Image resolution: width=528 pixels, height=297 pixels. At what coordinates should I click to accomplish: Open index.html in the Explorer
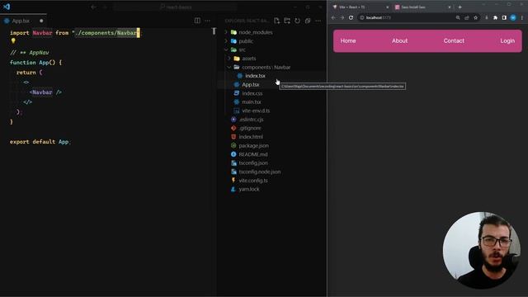coord(251,137)
